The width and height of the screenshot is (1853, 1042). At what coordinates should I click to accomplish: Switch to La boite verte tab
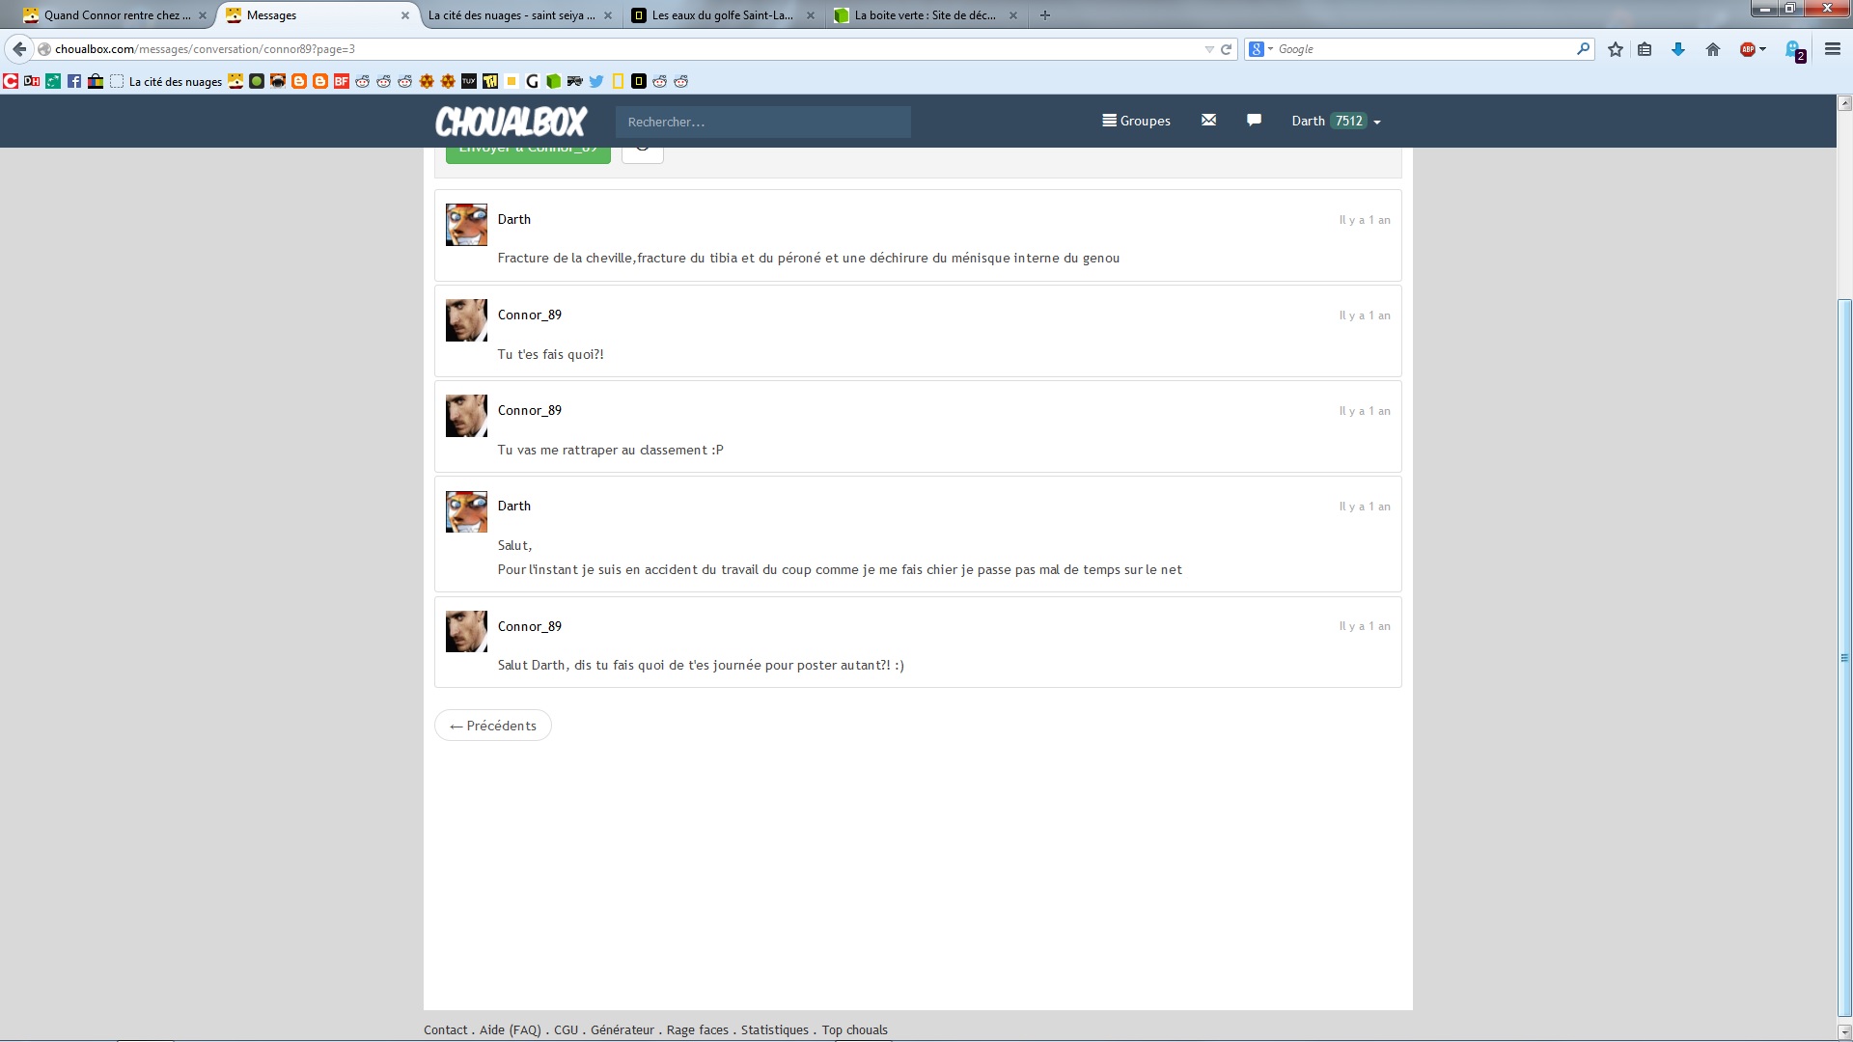(x=924, y=15)
